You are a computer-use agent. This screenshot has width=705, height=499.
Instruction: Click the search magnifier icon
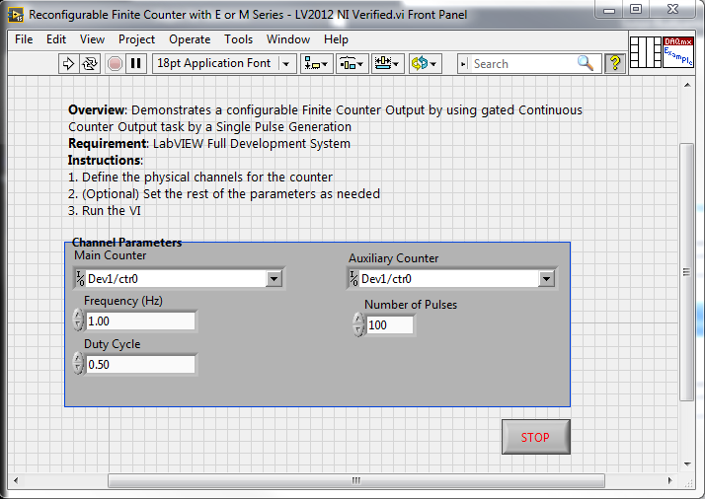pyautogui.click(x=586, y=63)
